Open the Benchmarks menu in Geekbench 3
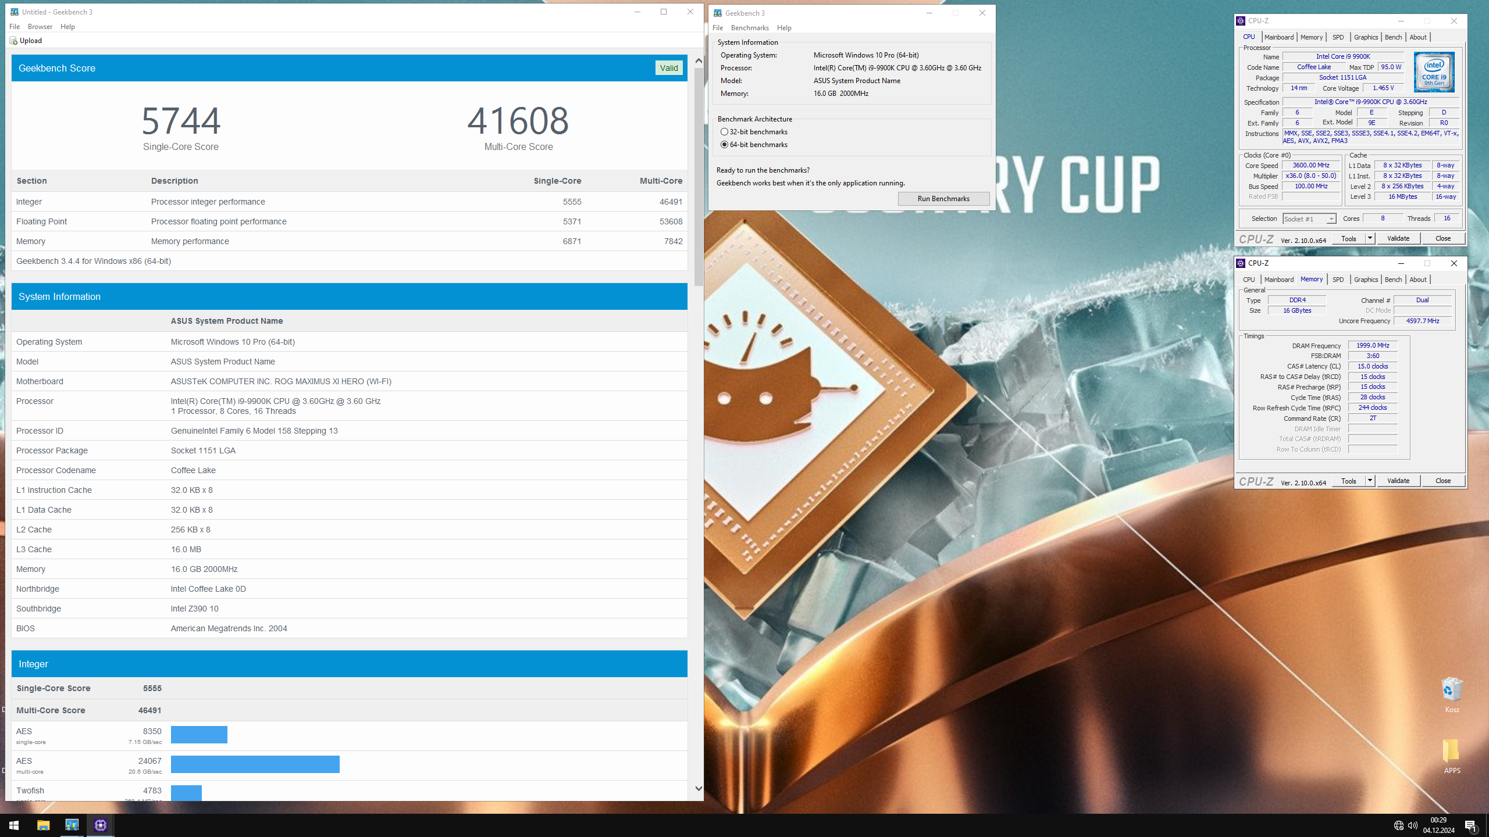 [750, 28]
